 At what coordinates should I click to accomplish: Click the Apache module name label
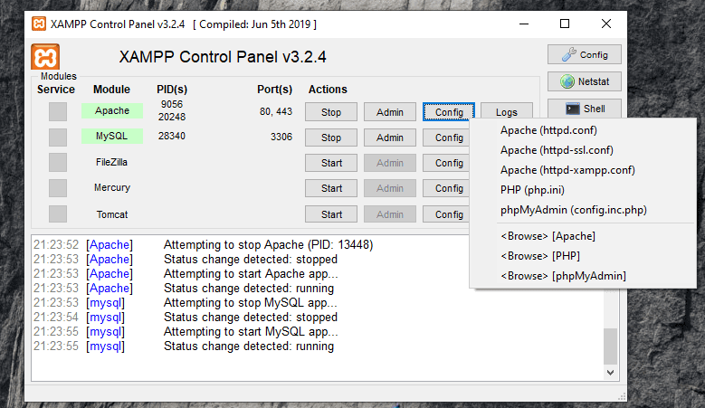pyautogui.click(x=112, y=110)
